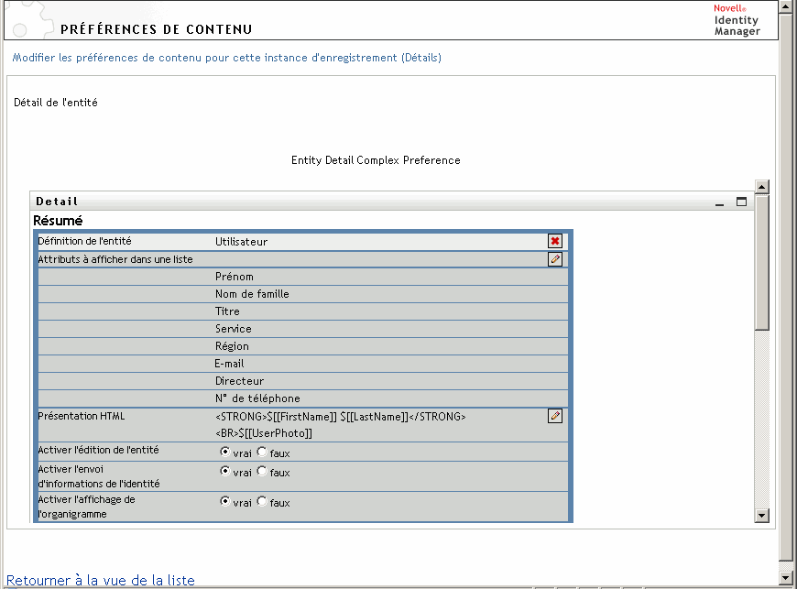The width and height of the screenshot is (797, 589).
Task: Follow 'Retourner à la vue de la liste' link
Action: (101, 580)
